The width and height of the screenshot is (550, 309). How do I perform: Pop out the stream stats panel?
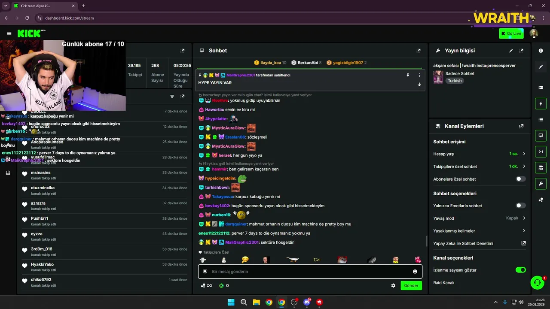[183, 51]
